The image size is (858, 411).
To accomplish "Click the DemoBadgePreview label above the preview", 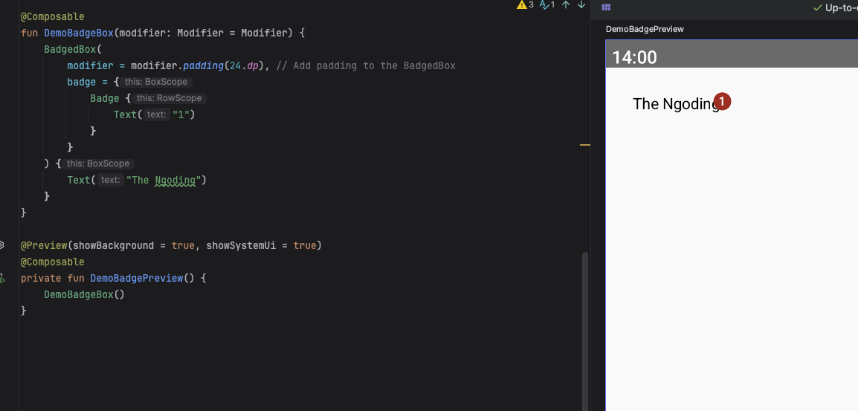I will coord(645,29).
